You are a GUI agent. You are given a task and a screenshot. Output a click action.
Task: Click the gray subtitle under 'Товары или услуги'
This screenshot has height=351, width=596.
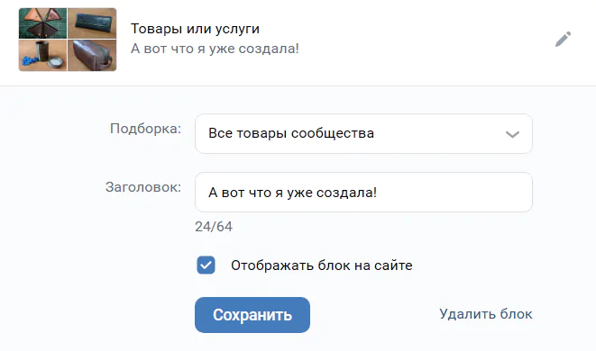[215, 49]
